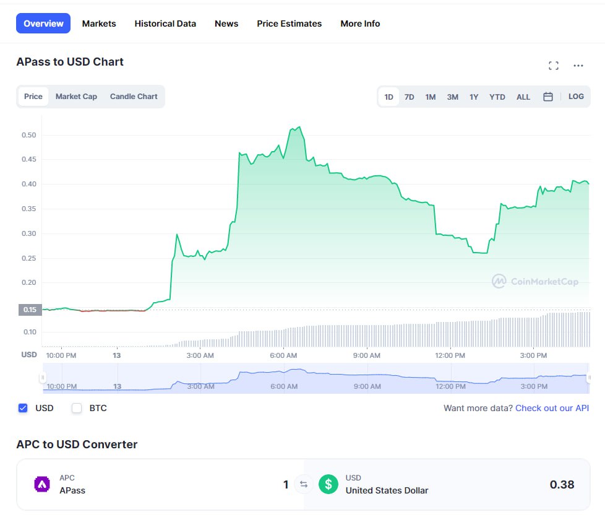The image size is (605, 517).
Task: Click the green USD dollar icon
Action: tap(328, 484)
